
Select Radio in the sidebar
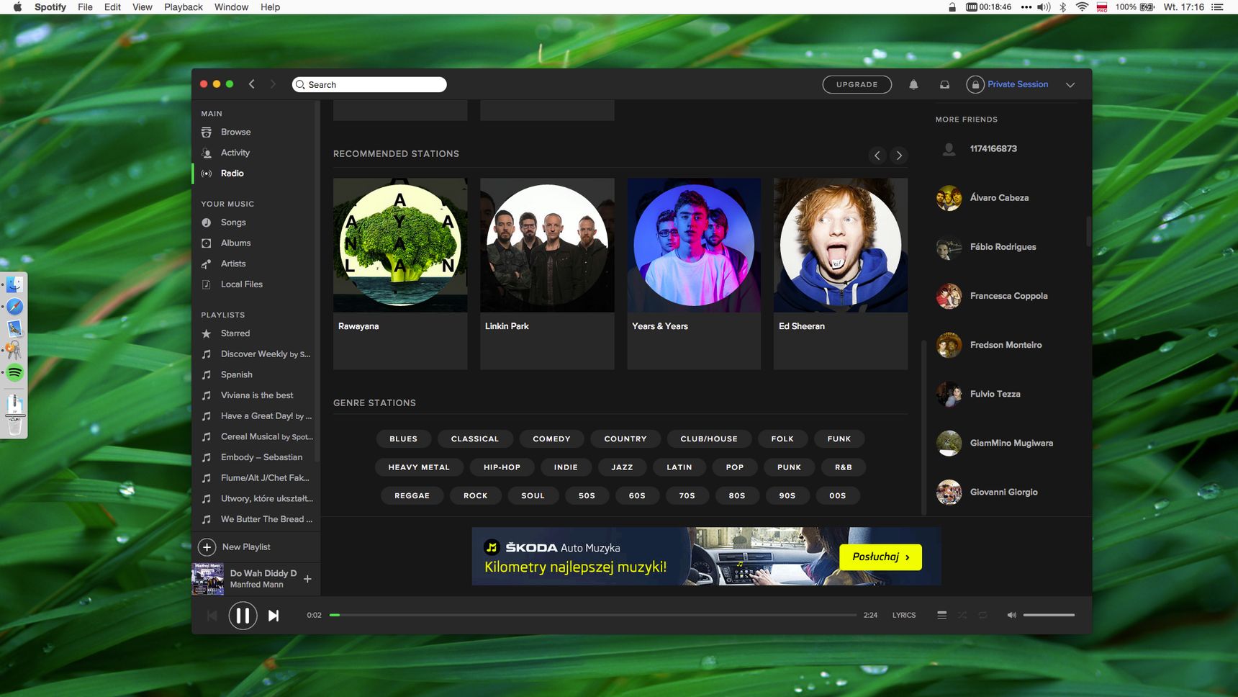click(232, 174)
